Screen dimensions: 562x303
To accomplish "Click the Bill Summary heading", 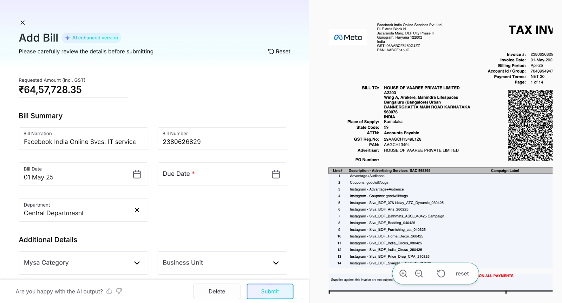I will (x=41, y=116).
